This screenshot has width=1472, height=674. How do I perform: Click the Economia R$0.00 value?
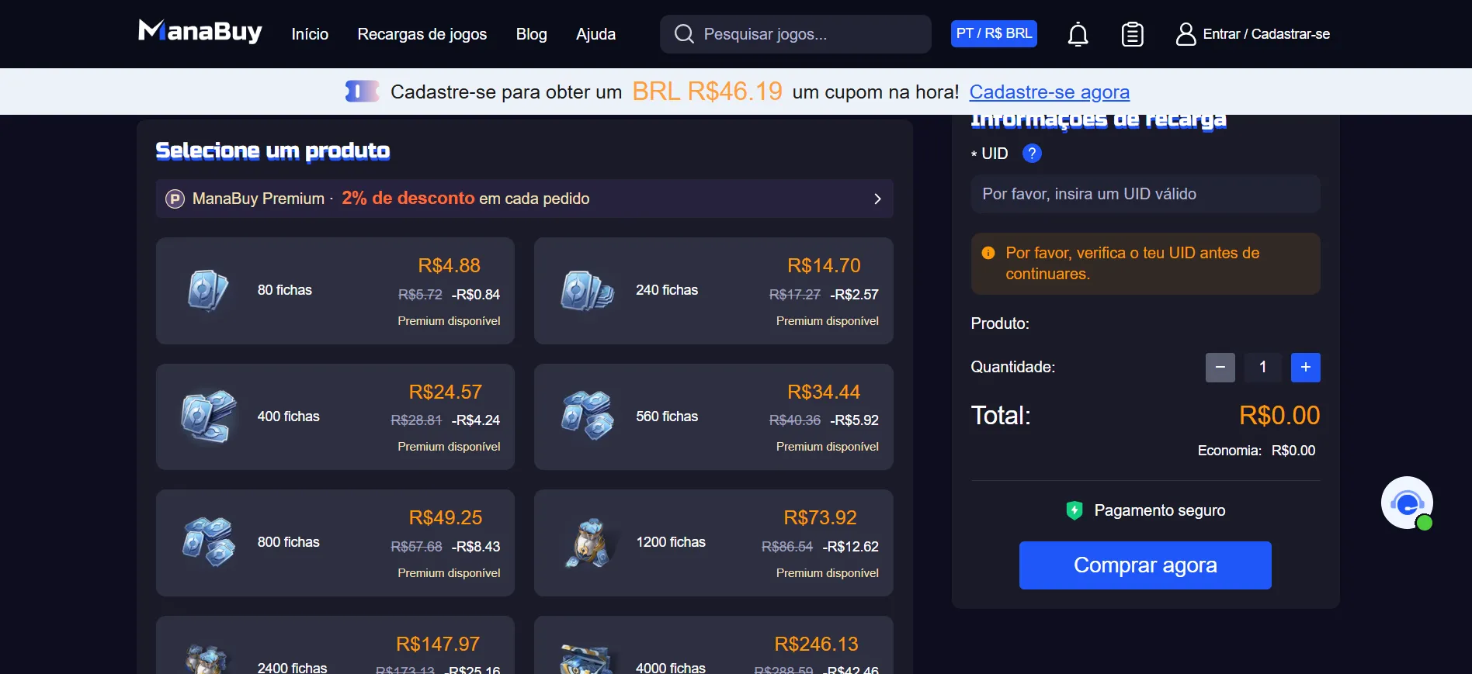pos(1293,451)
